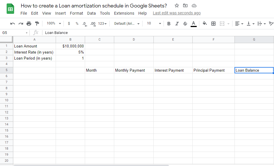274x166 pixels.
Task: Select the '5%' cell
Action: click(x=70, y=52)
